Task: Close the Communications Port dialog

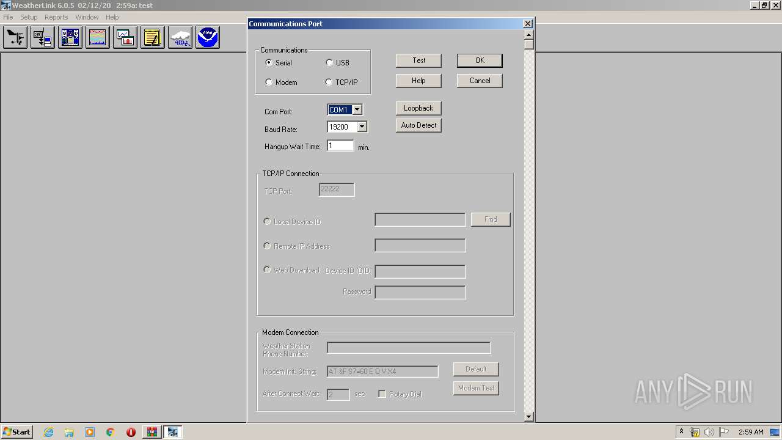Action: pyautogui.click(x=528, y=24)
